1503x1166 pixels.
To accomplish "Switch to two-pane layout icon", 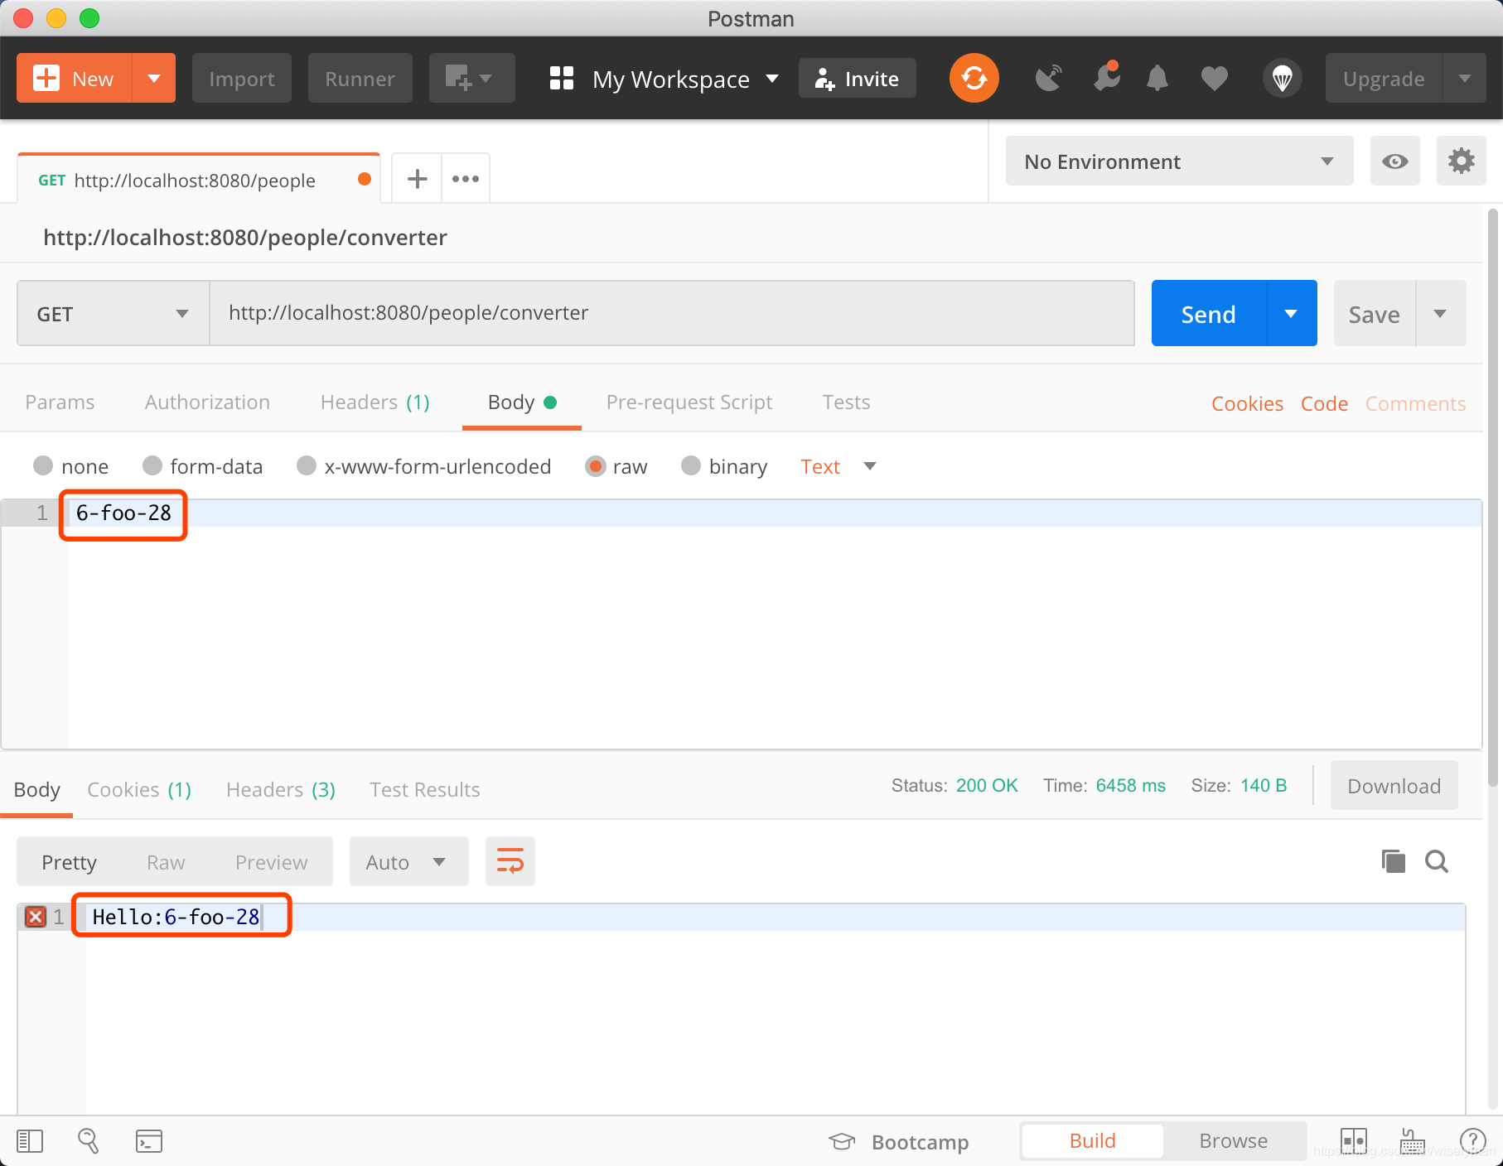I will pyautogui.click(x=1353, y=1141).
